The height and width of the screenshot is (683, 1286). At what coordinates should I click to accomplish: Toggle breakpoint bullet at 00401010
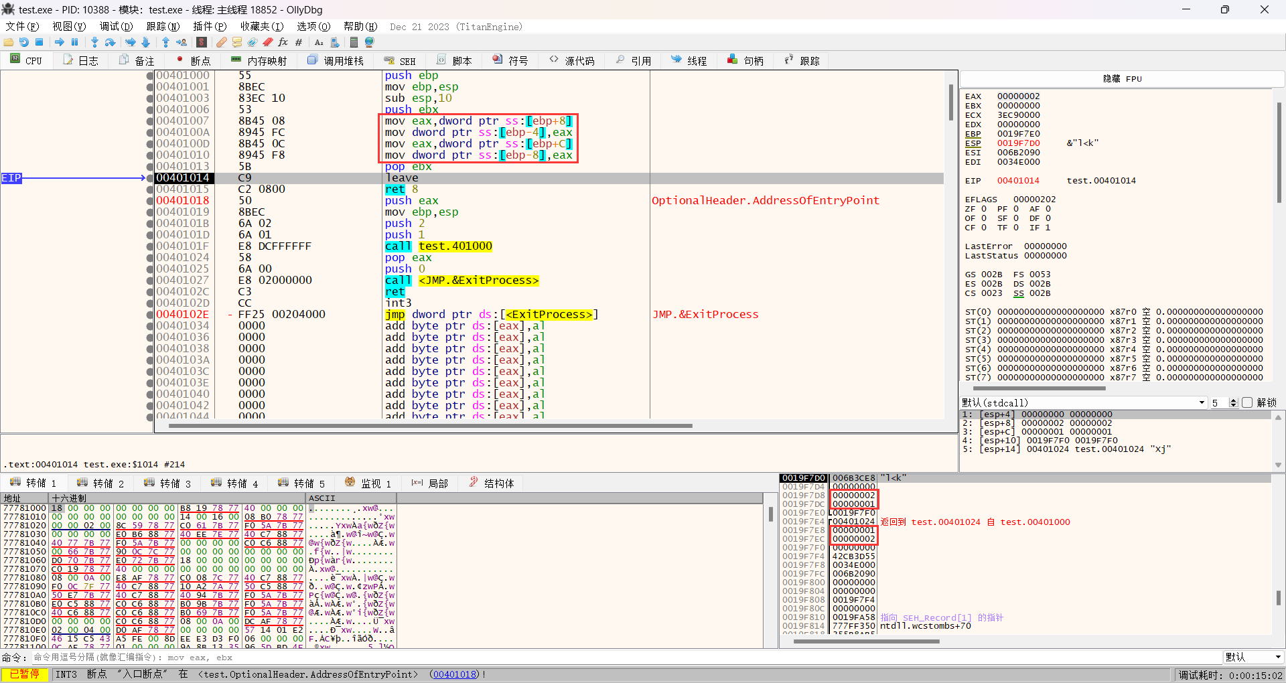tap(150, 155)
